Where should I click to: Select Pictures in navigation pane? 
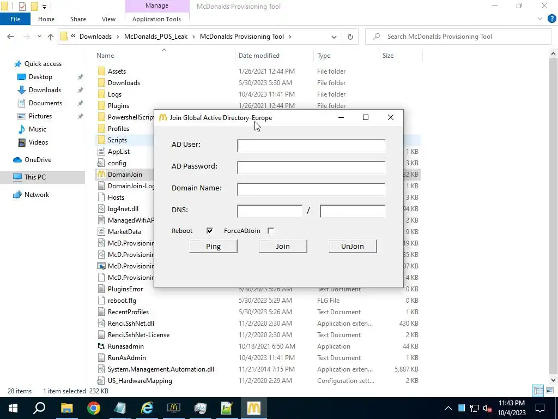tap(40, 116)
